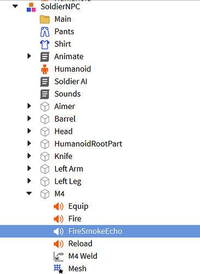Expand the HumanoidRootPart node
This screenshot has width=200, height=274.
(x=29, y=143)
